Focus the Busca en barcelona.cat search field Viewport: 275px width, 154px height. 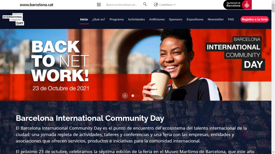tap(124, 5)
